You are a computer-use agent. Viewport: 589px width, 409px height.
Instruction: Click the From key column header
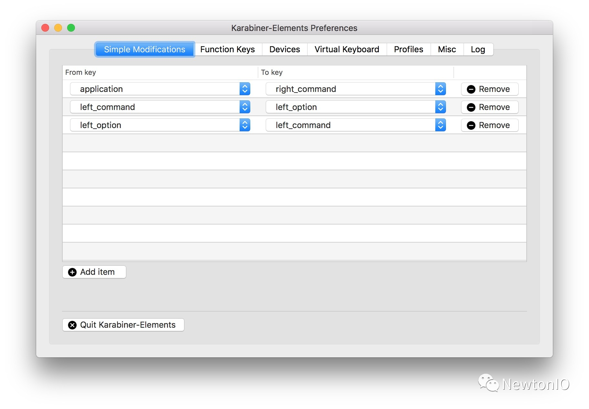click(160, 72)
